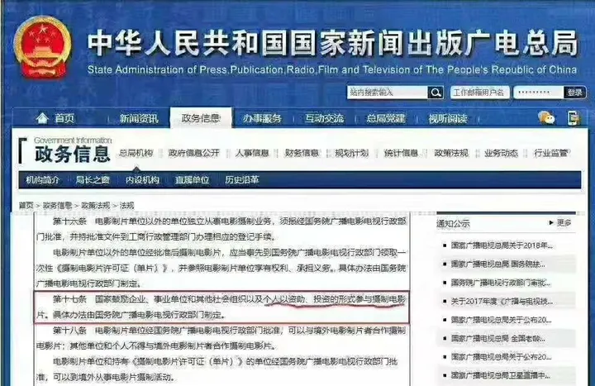Select 规划计划 in the sub-navigation
595x386 pixels.
click(x=352, y=153)
